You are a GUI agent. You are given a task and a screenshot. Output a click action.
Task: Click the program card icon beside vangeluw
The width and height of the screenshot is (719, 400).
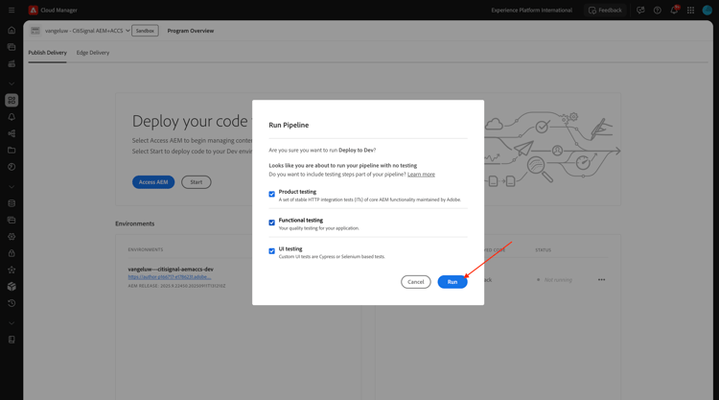[x=35, y=31]
